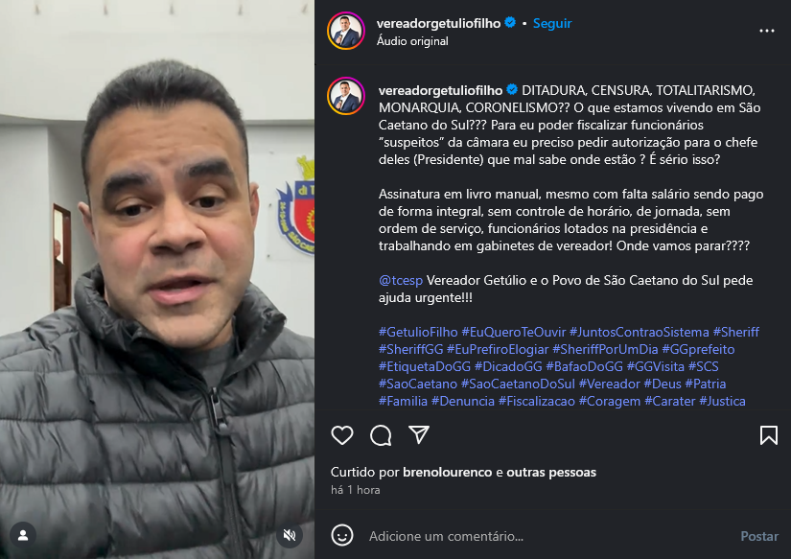
Task: Visit the @tcesp mention
Action: 401,280
